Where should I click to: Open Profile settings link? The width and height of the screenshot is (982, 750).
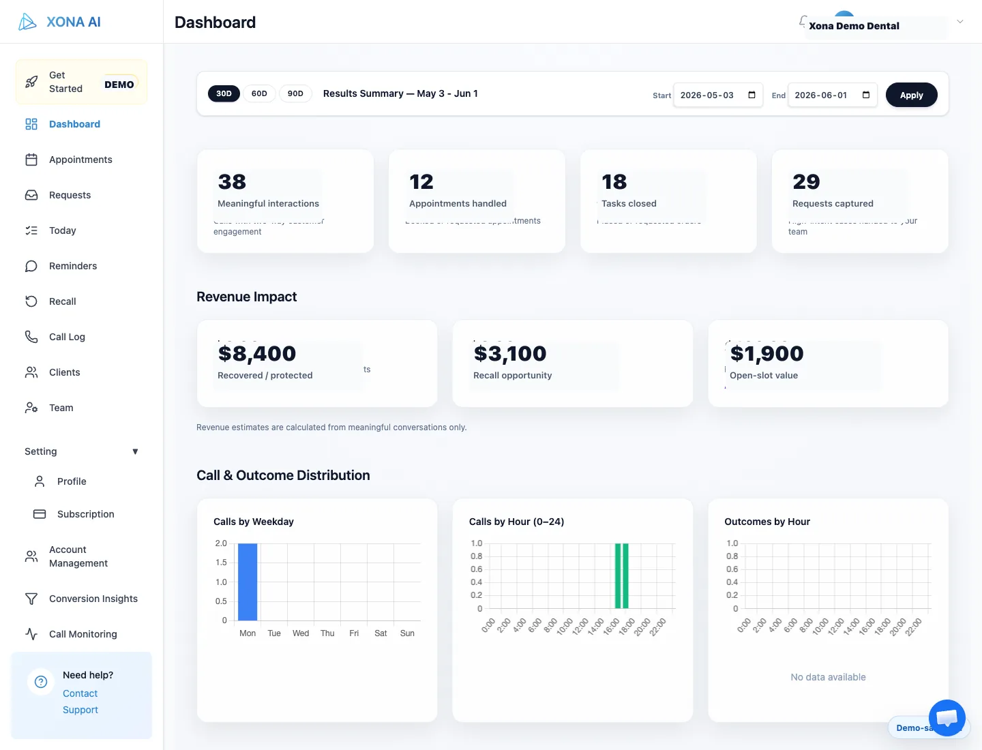tap(85, 481)
